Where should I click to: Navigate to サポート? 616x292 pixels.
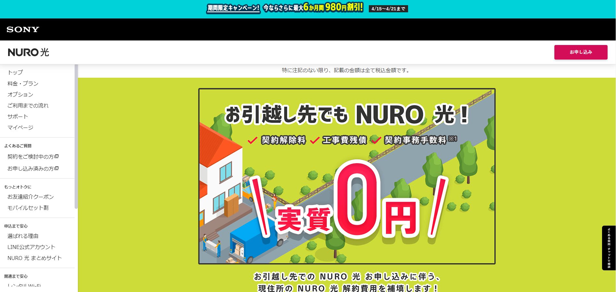tap(18, 116)
